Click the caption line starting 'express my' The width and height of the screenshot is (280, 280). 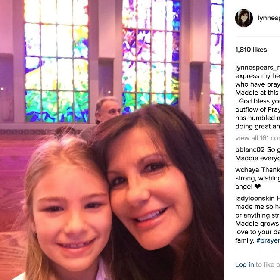pos(258,76)
